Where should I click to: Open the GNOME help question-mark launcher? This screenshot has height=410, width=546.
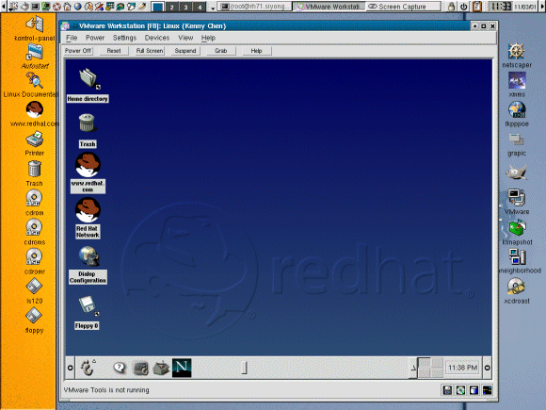[120, 368]
